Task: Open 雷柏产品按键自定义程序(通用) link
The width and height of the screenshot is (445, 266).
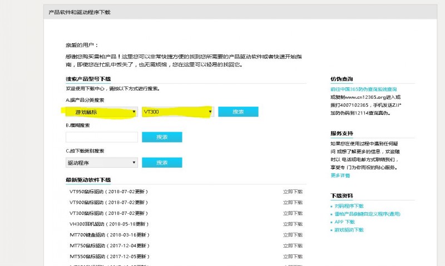Action: pos(367,214)
